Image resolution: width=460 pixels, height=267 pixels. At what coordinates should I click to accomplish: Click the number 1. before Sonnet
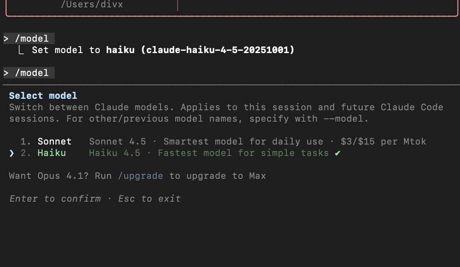tap(26, 142)
